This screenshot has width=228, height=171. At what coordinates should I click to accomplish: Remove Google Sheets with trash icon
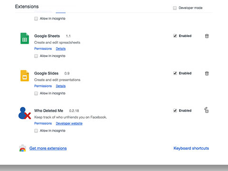pyautogui.click(x=207, y=36)
